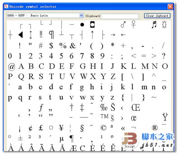Viewport: 178px width, 154px height.
Task: Choose the florin f symbol
Action: (41, 108)
